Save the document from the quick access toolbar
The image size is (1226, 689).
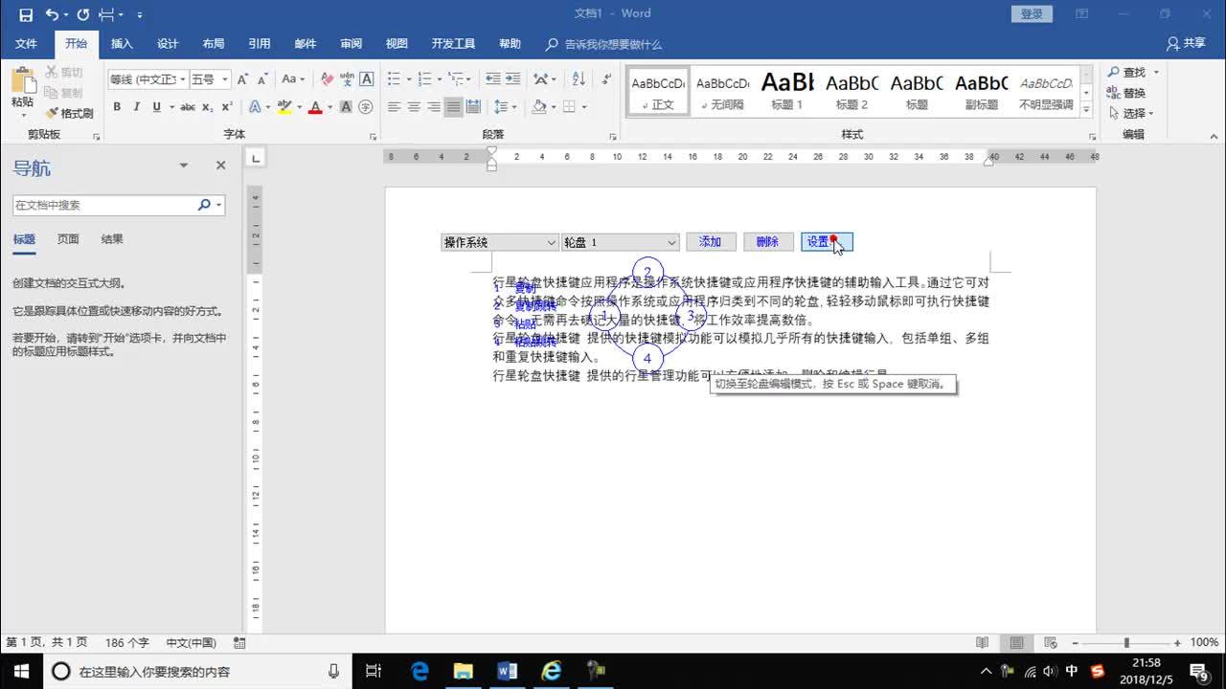pyautogui.click(x=26, y=14)
